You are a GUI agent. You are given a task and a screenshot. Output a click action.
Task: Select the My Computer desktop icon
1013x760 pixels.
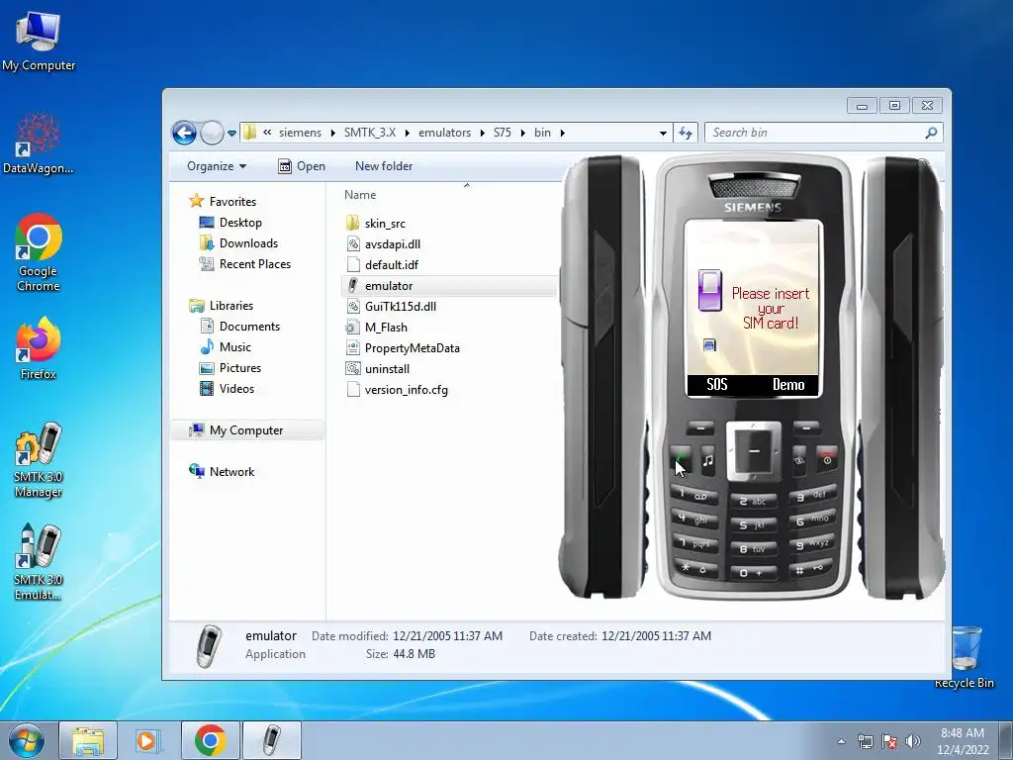(x=39, y=41)
